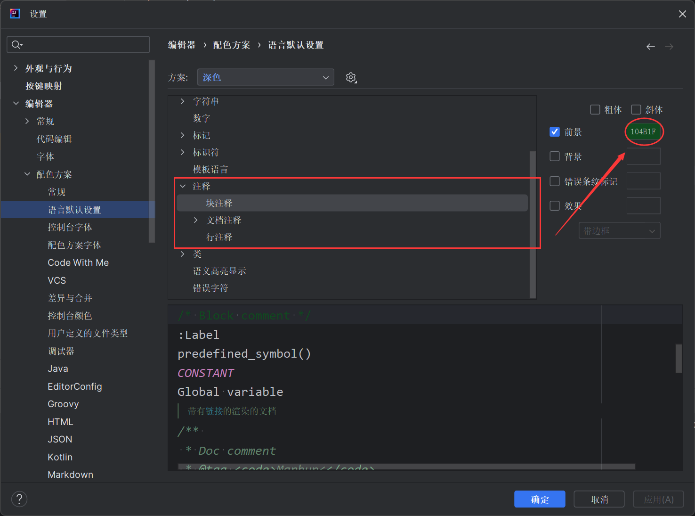Toggle the 背景 background checkbox

555,156
